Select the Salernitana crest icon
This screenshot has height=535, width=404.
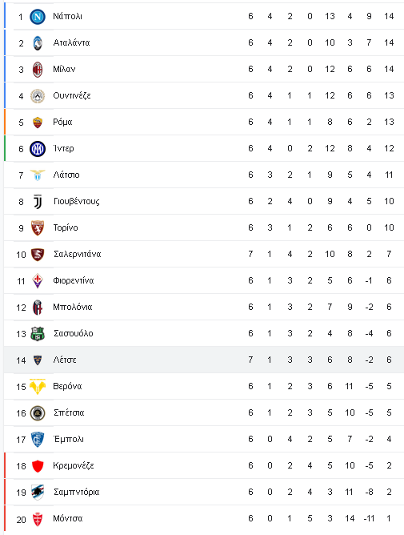coord(38,254)
